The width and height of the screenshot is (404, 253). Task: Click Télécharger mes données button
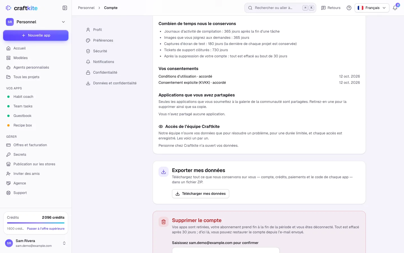[x=201, y=194]
